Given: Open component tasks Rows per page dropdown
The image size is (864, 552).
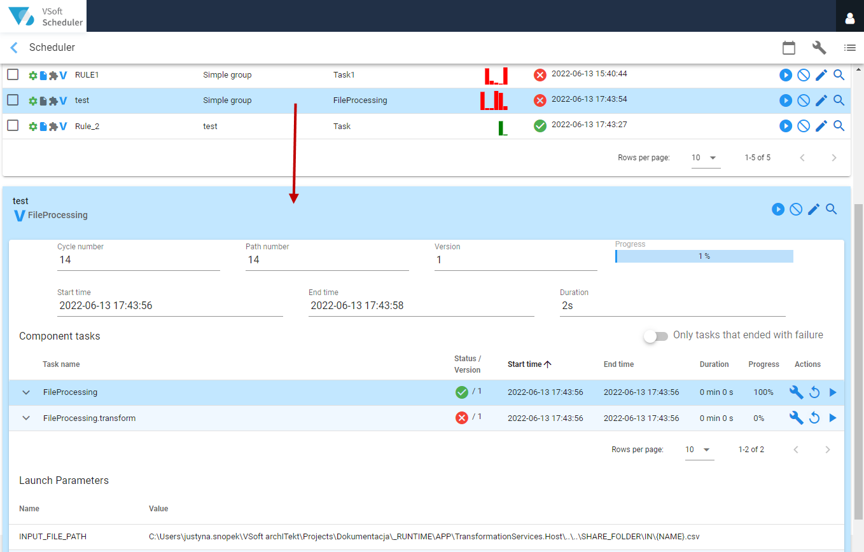Looking at the screenshot, I should [x=699, y=450].
